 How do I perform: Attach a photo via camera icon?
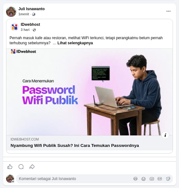[x=152, y=179]
